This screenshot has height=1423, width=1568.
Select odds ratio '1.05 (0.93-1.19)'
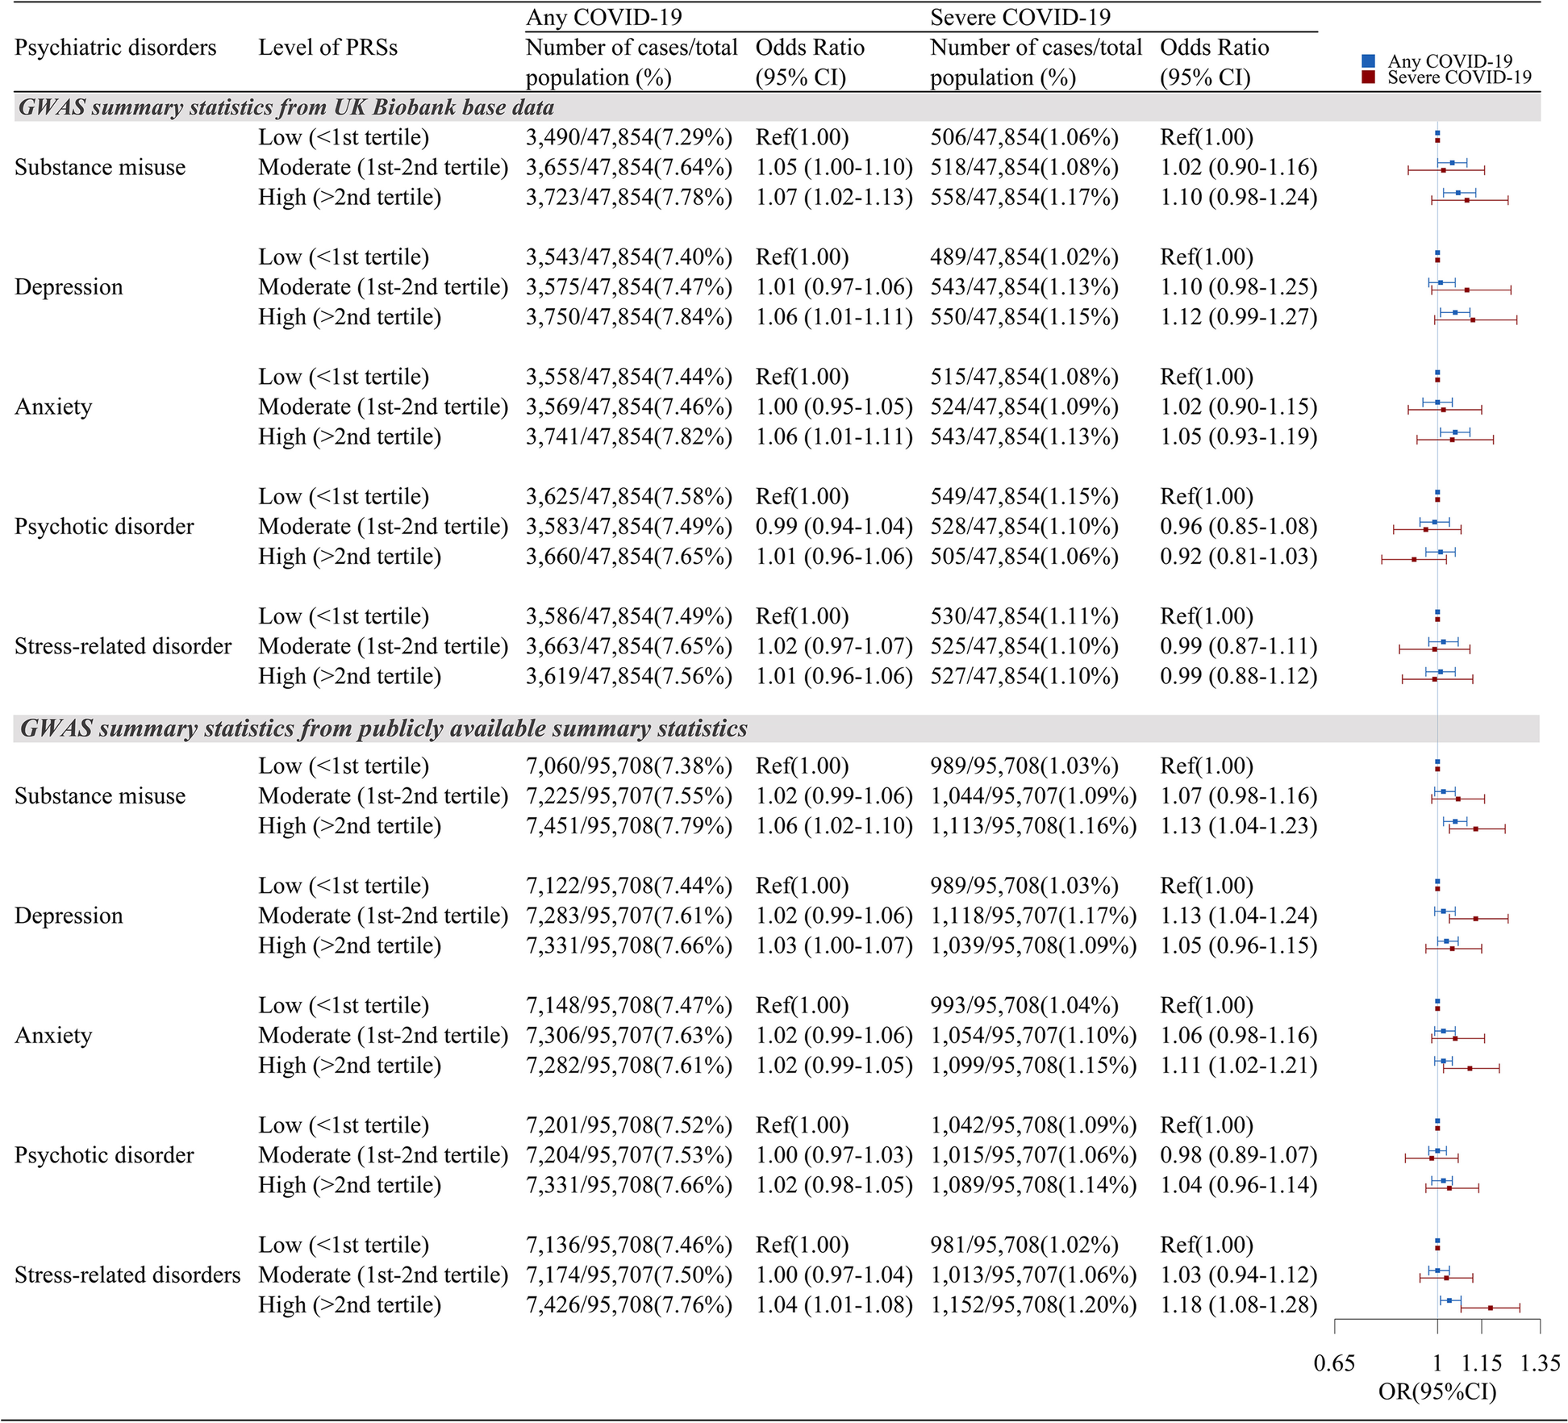click(x=1239, y=436)
